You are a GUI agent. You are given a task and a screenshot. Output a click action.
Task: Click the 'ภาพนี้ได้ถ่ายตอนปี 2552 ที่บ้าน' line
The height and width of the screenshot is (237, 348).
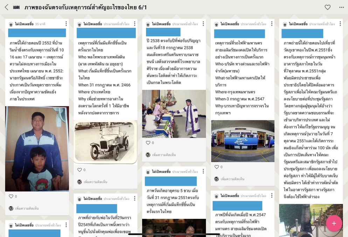36,43
